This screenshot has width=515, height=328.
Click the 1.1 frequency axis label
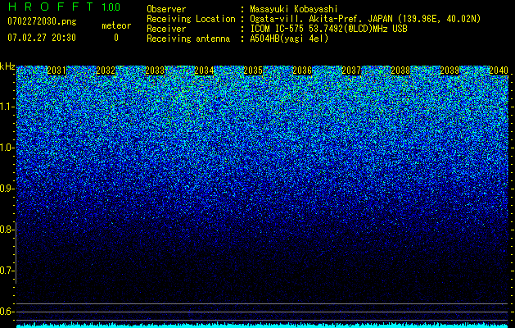[x=6, y=107]
